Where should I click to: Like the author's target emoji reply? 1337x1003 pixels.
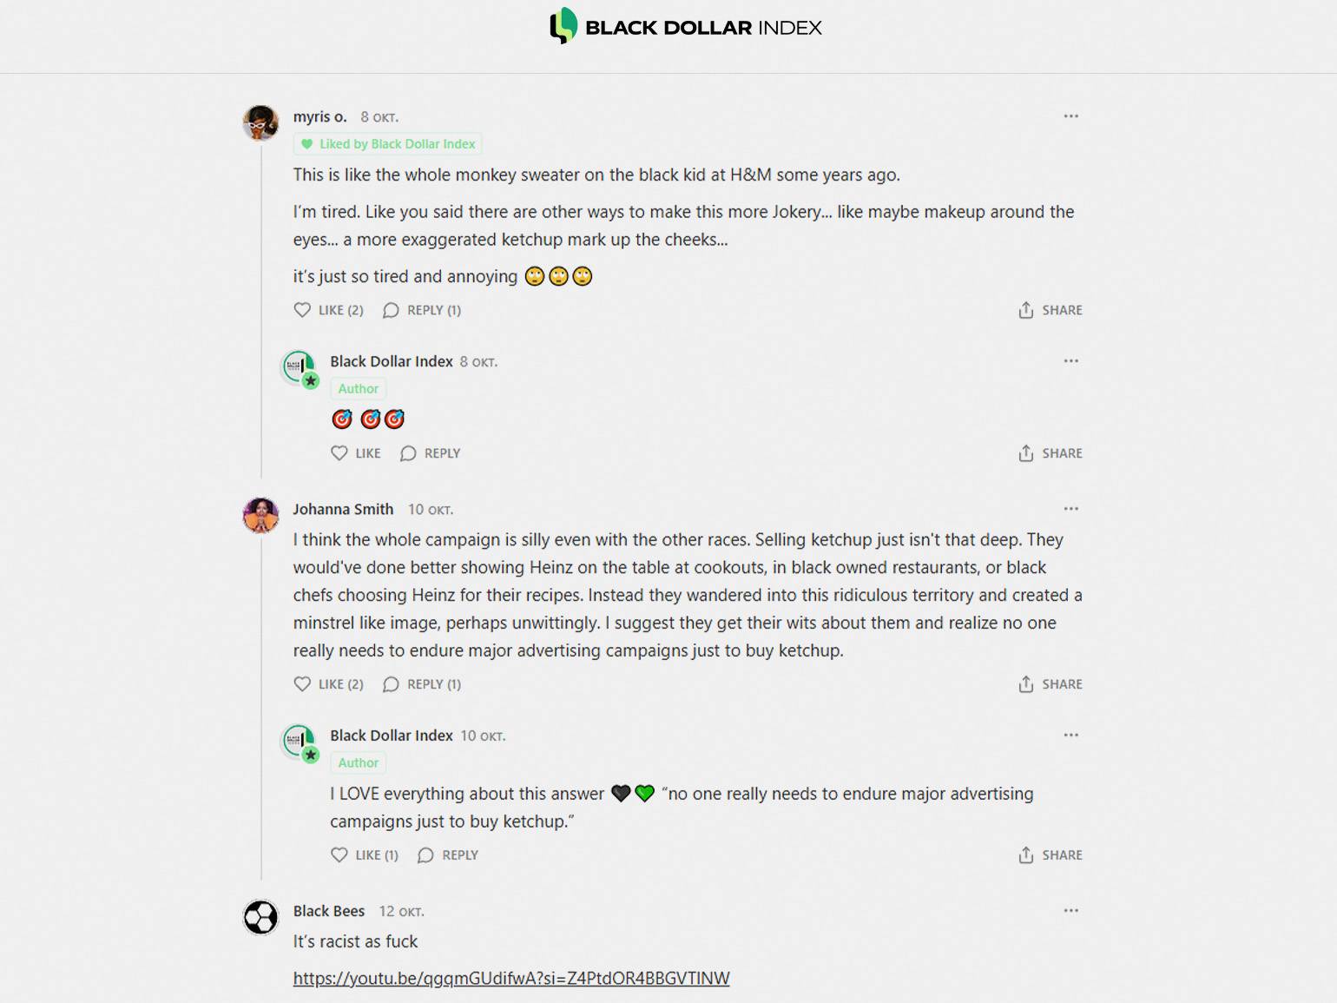point(356,453)
